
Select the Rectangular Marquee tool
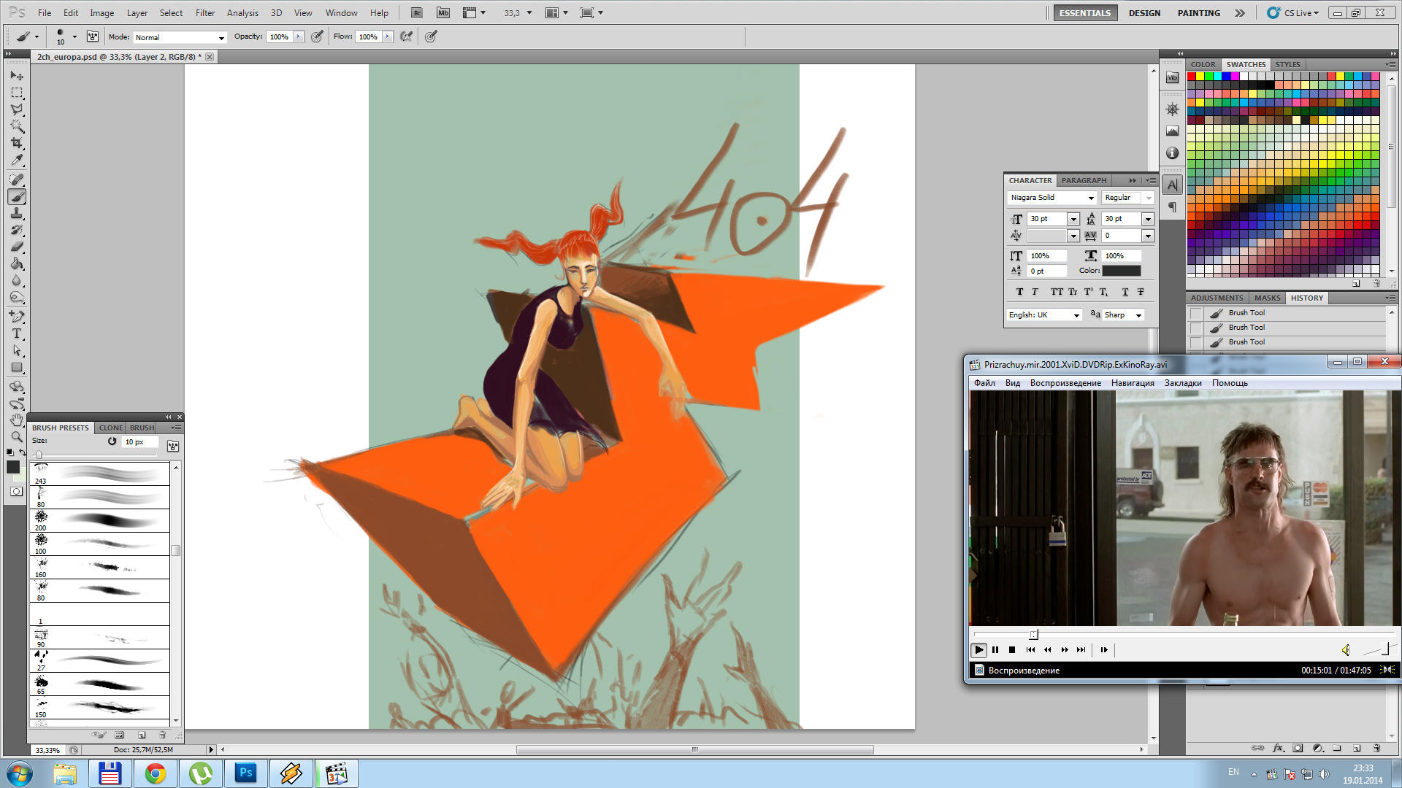(17, 93)
